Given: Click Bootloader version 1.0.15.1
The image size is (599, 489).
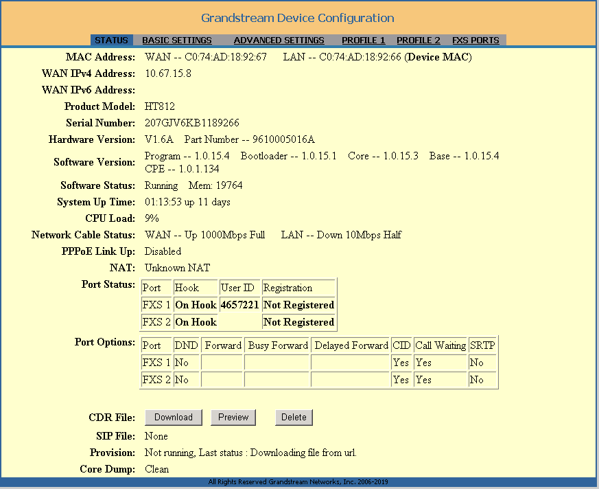Looking at the screenshot, I should [x=319, y=156].
